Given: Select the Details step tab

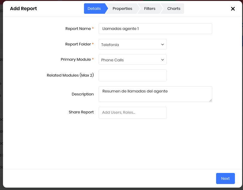Looking at the screenshot, I should pos(94,9).
